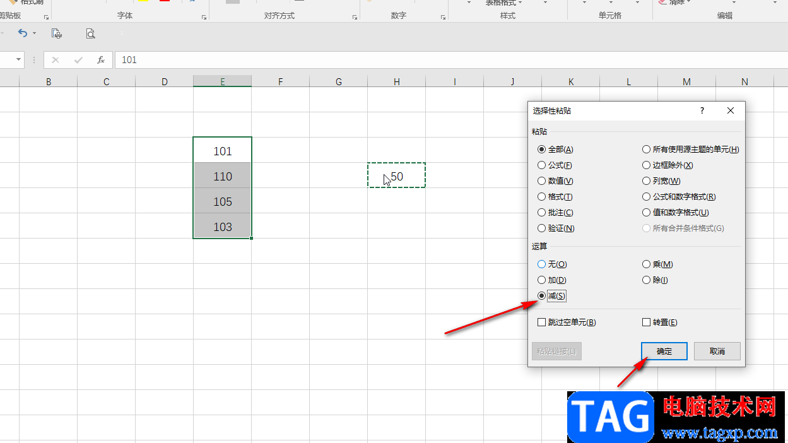Select column D header
The height and width of the screenshot is (443, 788).
pos(165,81)
